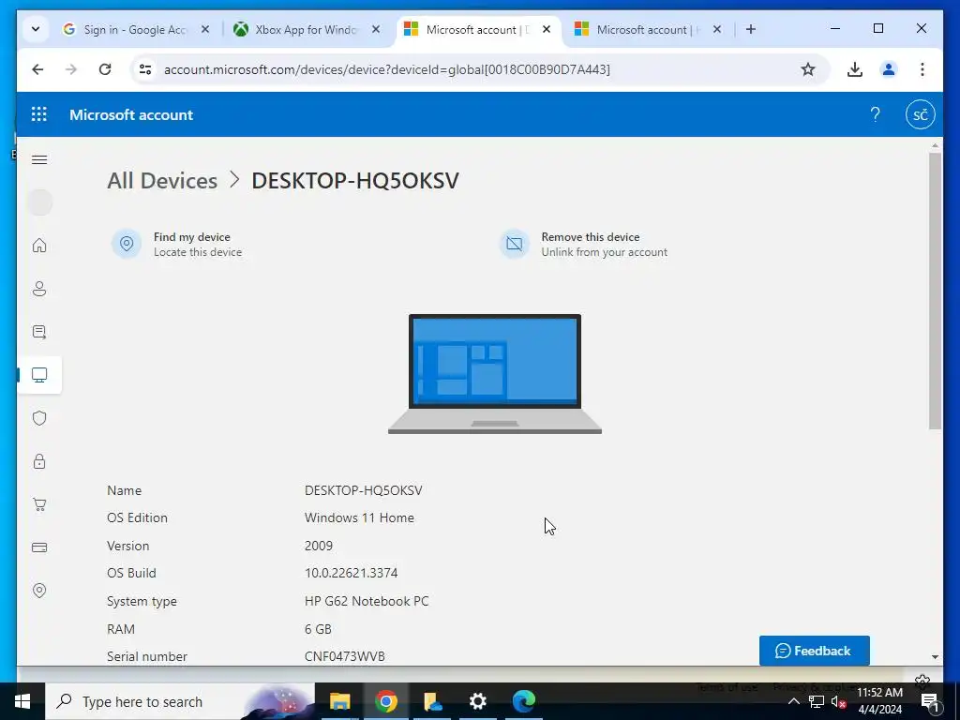Image resolution: width=960 pixels, height=720 pixels.
Task: Reload the page with the refresh button
Action: (105, 69)
